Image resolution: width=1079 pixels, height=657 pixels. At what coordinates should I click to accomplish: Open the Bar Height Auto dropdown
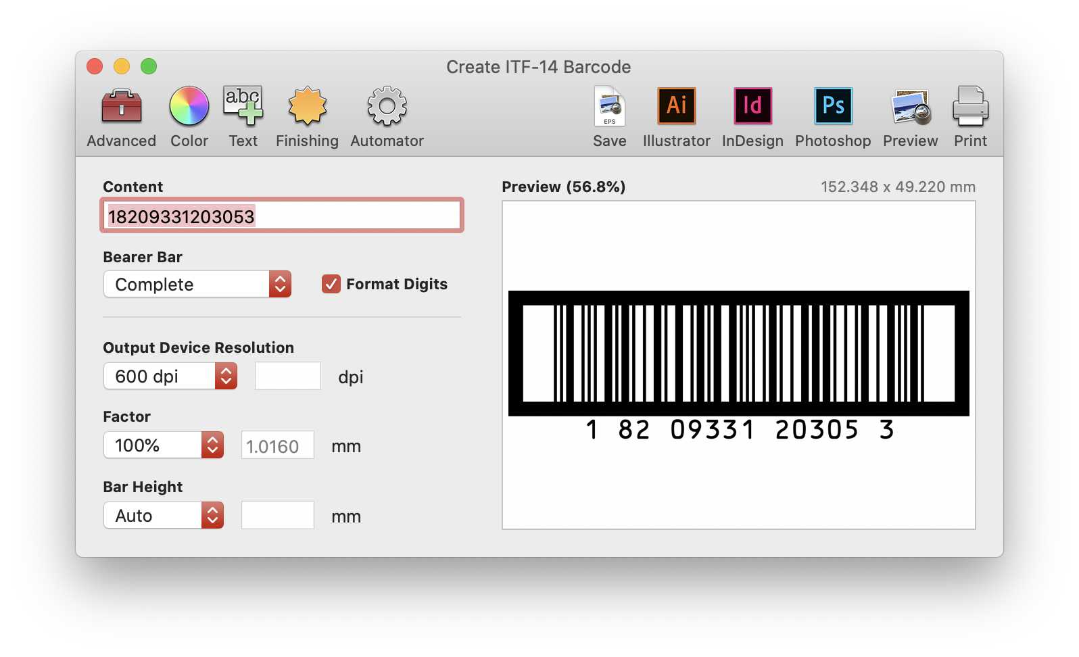(164, 516)
